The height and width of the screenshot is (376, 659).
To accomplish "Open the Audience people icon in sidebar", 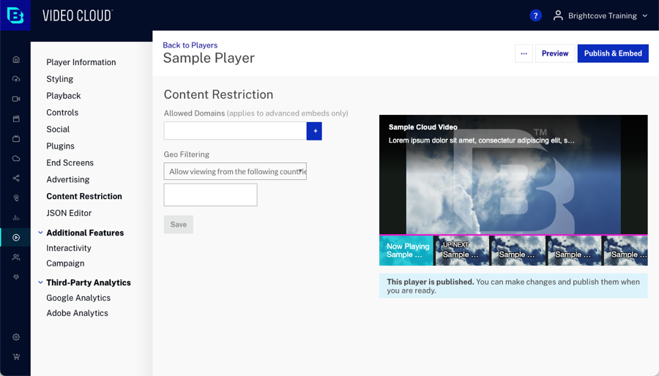I will point(15,257).
